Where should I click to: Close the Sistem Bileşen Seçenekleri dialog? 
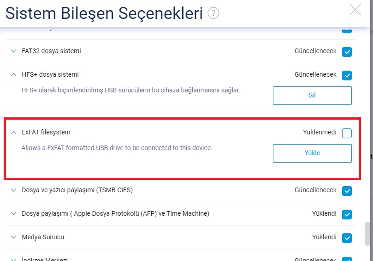(x=355, y=10)
